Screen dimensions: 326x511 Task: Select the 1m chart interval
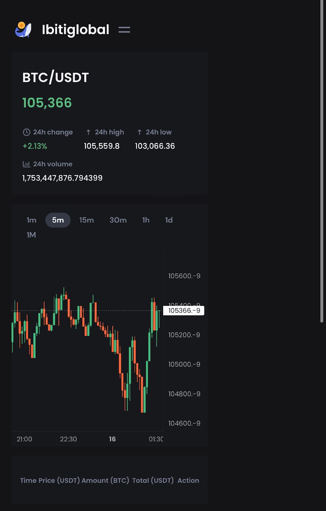(32, 220)
